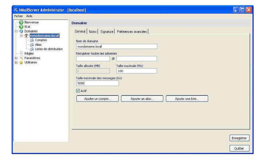Screen dimensions: 268x157
Task: Click the Ajouter un alias button
Action: click(142, 99)
